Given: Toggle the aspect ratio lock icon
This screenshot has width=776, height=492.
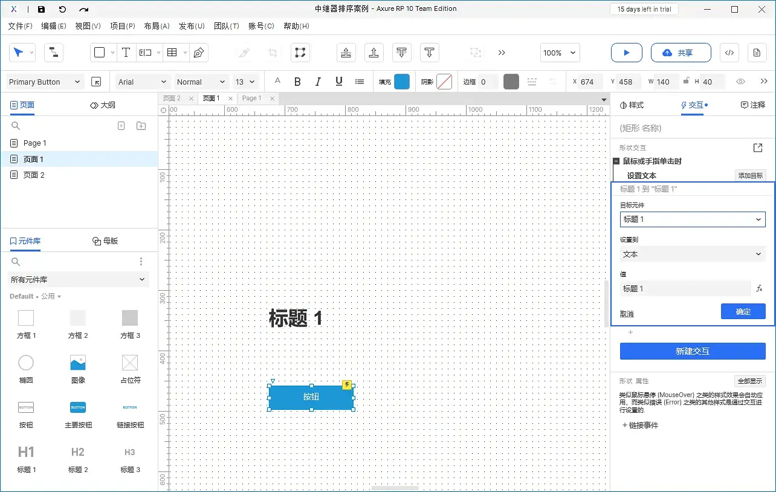Looking at the screenshot, I should pos(685,82).
